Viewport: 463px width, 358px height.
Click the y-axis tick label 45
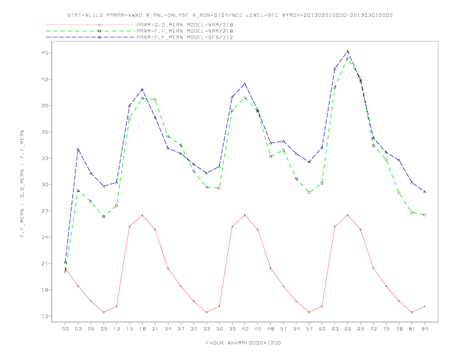(46, 53)
